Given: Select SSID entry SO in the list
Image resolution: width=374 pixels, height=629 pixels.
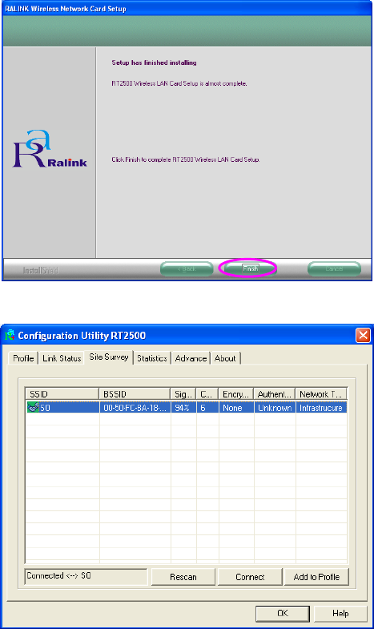Looking at the screenshot, I should (x=46, y=408).
